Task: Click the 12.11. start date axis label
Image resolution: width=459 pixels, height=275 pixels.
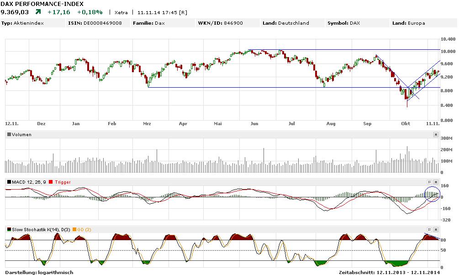Action: [12, 124]
